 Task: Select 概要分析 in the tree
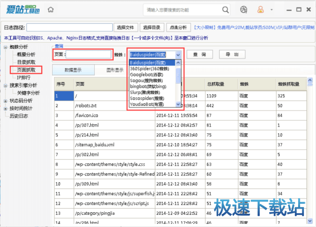26,54
